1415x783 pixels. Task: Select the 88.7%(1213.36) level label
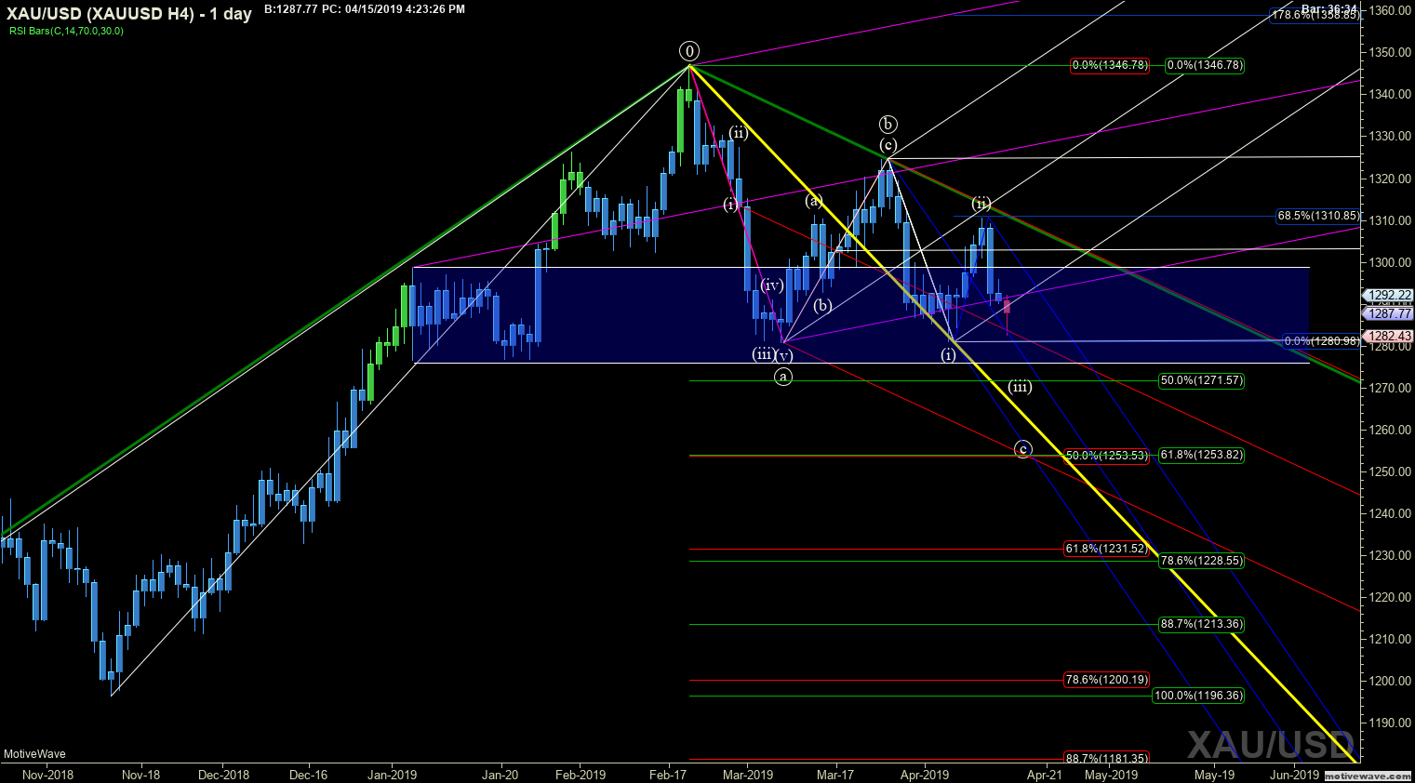(x=1201, y=624)
